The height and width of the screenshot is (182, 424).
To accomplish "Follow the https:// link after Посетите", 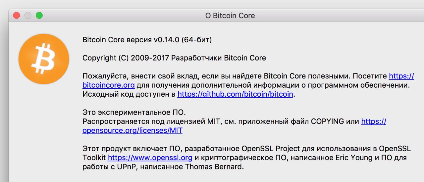I will coord(401,76).
